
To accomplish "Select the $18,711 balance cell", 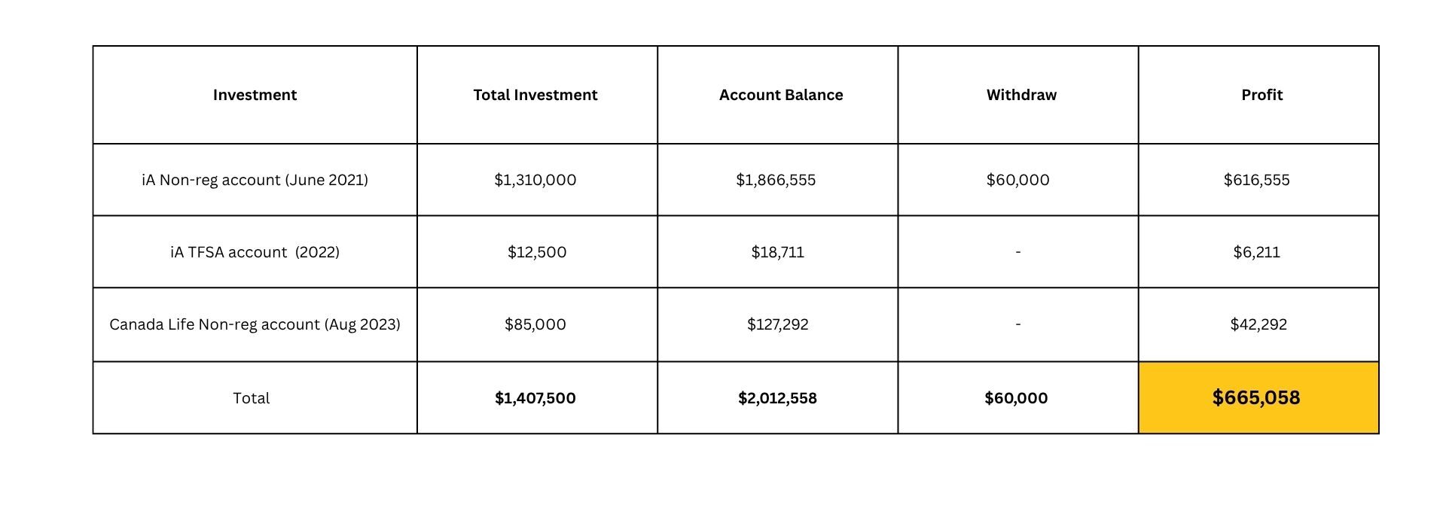I will pyautogui.click(x=777, y=252).
